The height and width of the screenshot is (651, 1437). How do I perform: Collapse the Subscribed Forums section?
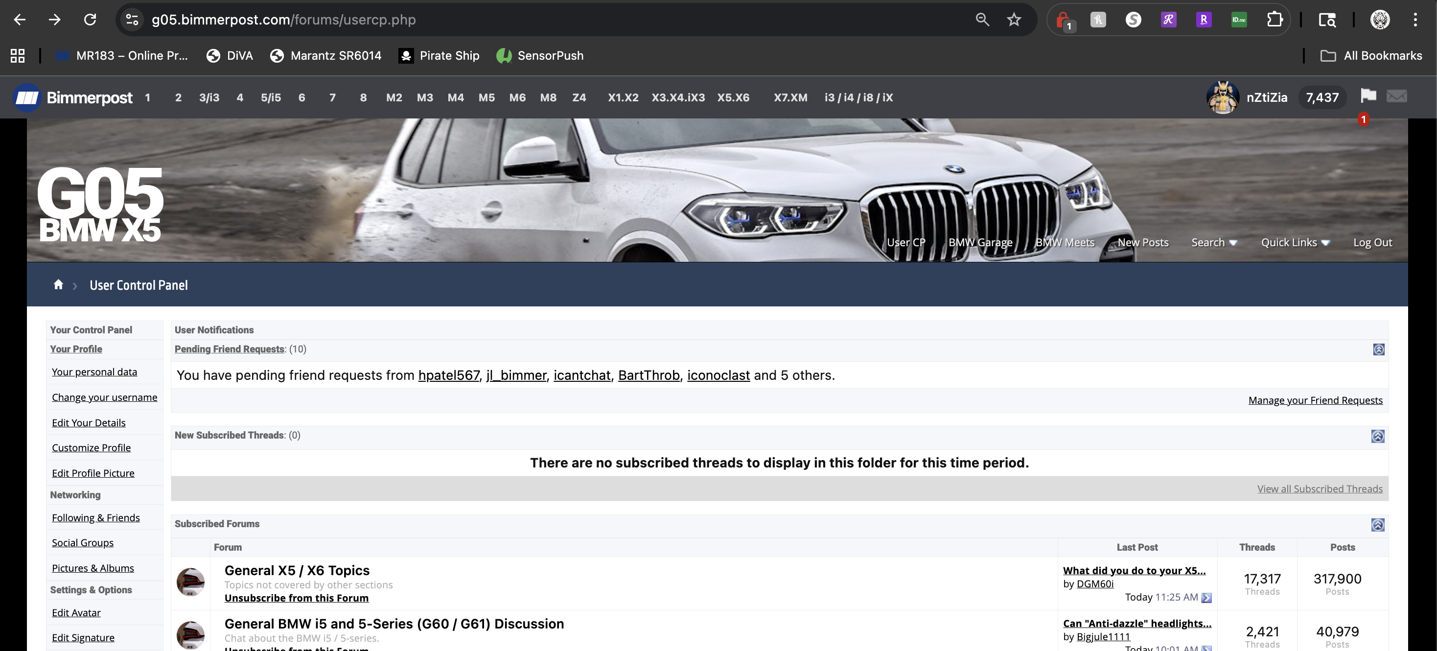pyautogui.click(x=1377, y=524)
